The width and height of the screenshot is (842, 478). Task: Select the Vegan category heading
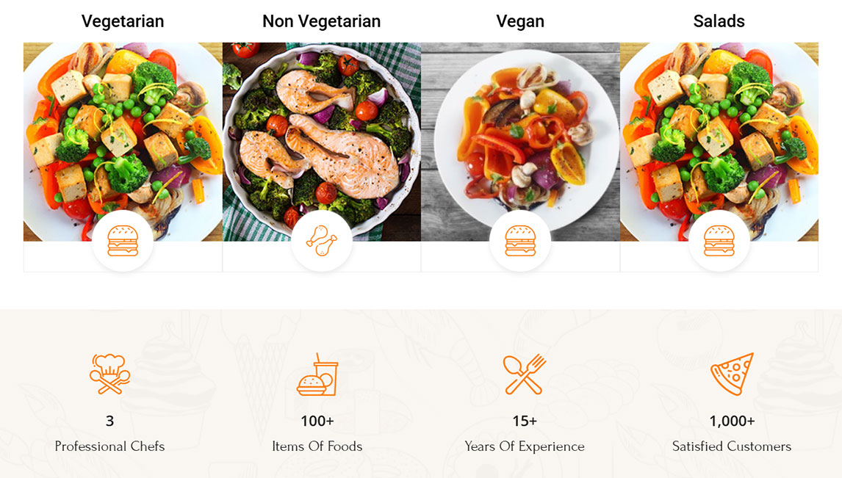coord(520,21)
